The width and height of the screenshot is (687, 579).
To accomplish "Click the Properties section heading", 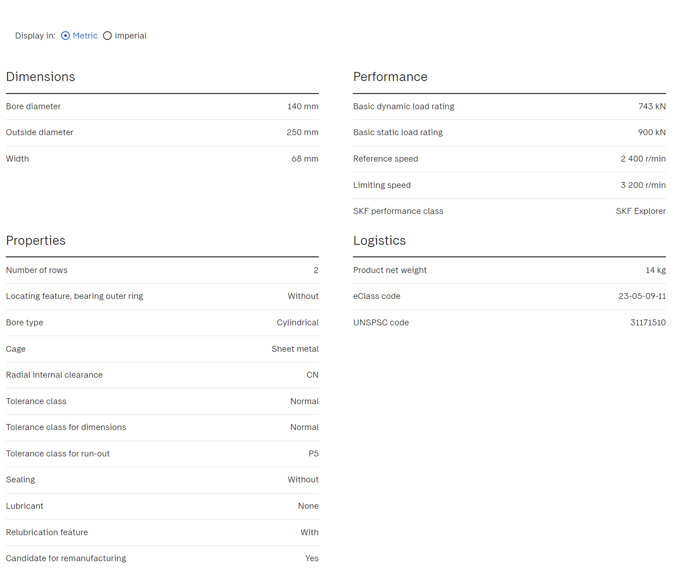I will pyautogui.click(x=36, y=241).
